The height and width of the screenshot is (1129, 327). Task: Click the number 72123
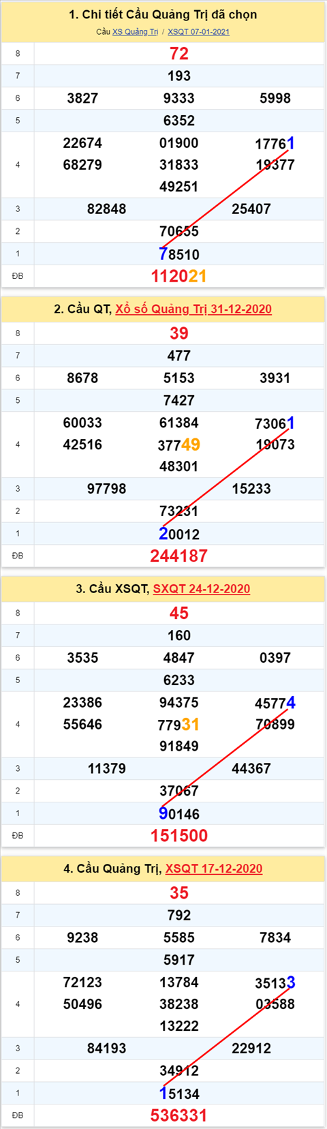[x=82, y=982]
